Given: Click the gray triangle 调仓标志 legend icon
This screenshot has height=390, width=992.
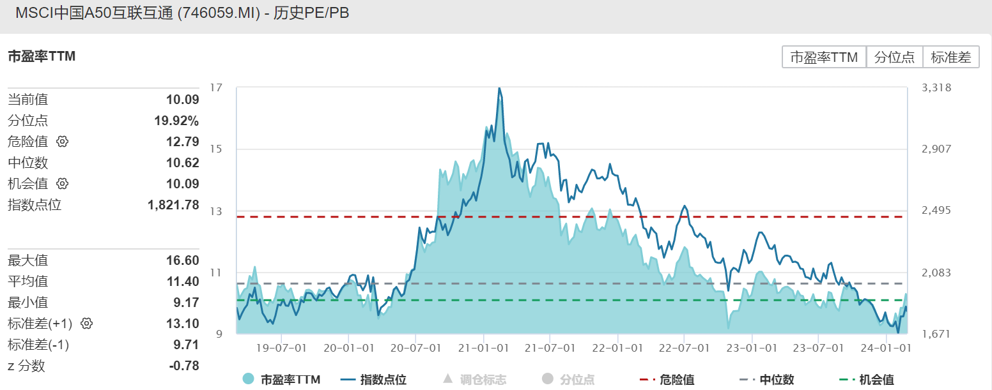Looking at the screenshot, I should pyautogui.click(x=447, y=379).
